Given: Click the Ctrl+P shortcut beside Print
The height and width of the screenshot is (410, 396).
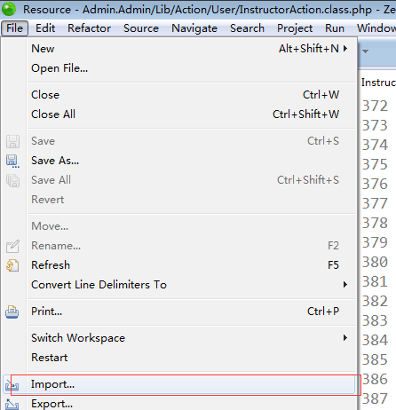Looking at the screenshot, I should pyautogui.click(x=323, y=311).
